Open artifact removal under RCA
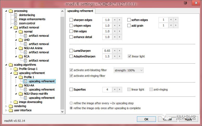Image resolution: width=202 pixels, height=126 pixels. pyautogui.click(x=39, y=61)
